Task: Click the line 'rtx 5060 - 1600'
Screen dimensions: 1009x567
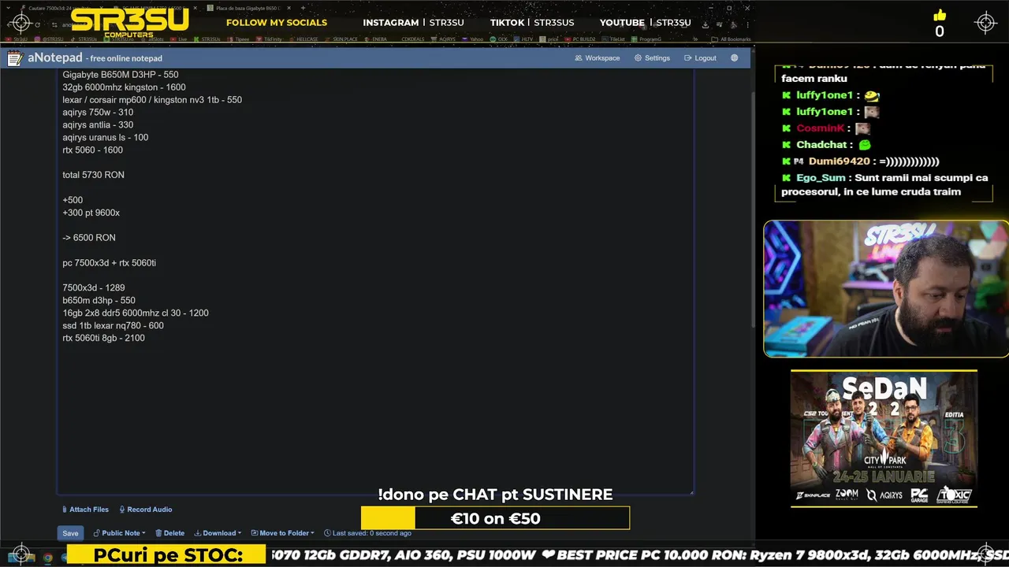Action: pos(92,150)
